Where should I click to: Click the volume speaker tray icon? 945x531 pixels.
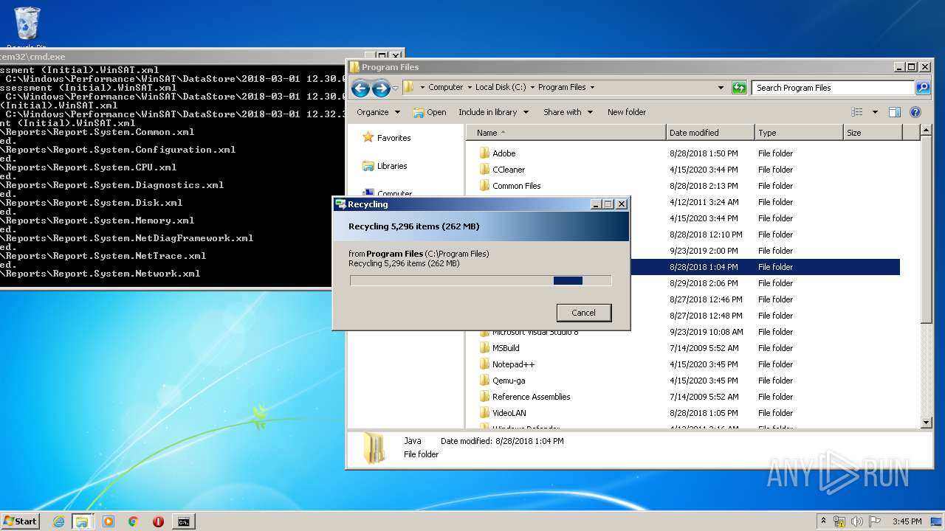857,521
